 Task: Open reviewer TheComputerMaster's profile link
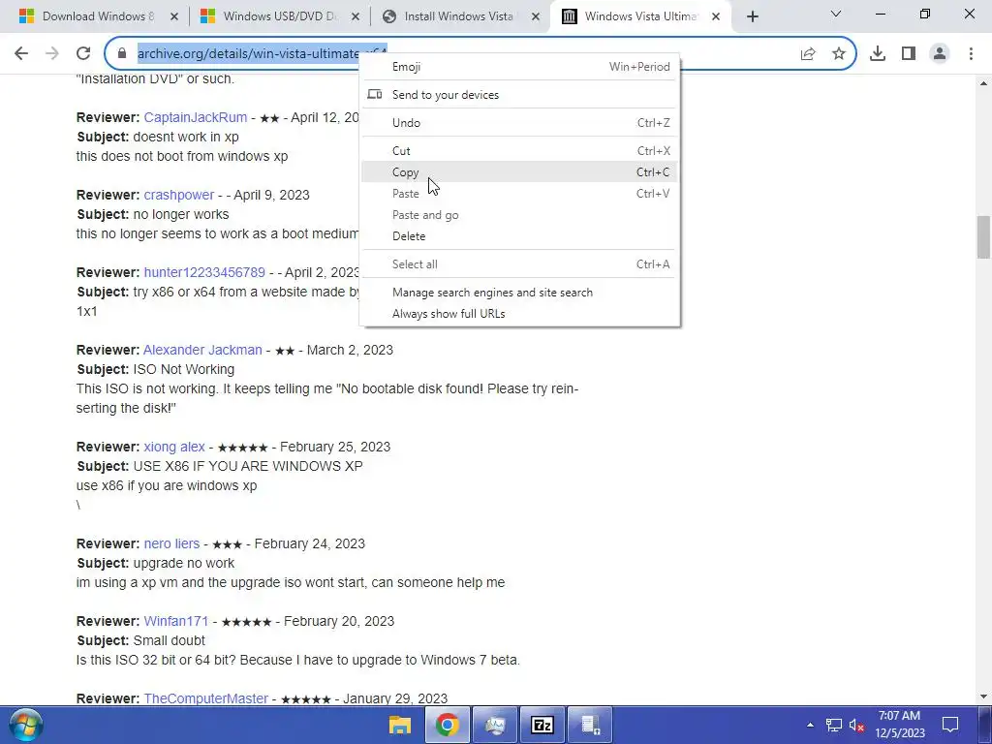pyautogui.click(x=205, y=698)
